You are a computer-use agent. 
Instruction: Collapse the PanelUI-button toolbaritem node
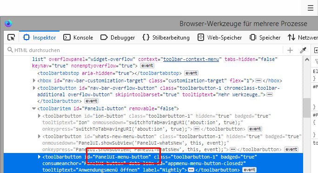click(34, 108)
